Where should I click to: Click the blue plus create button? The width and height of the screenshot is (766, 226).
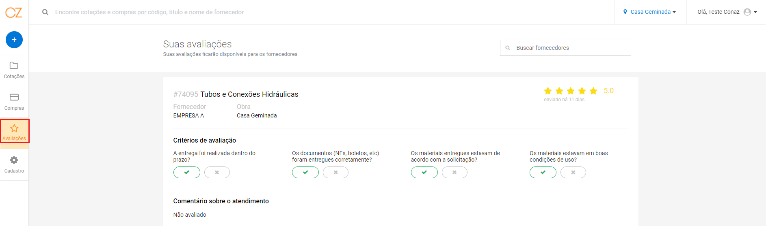click(x=14, y=40)
